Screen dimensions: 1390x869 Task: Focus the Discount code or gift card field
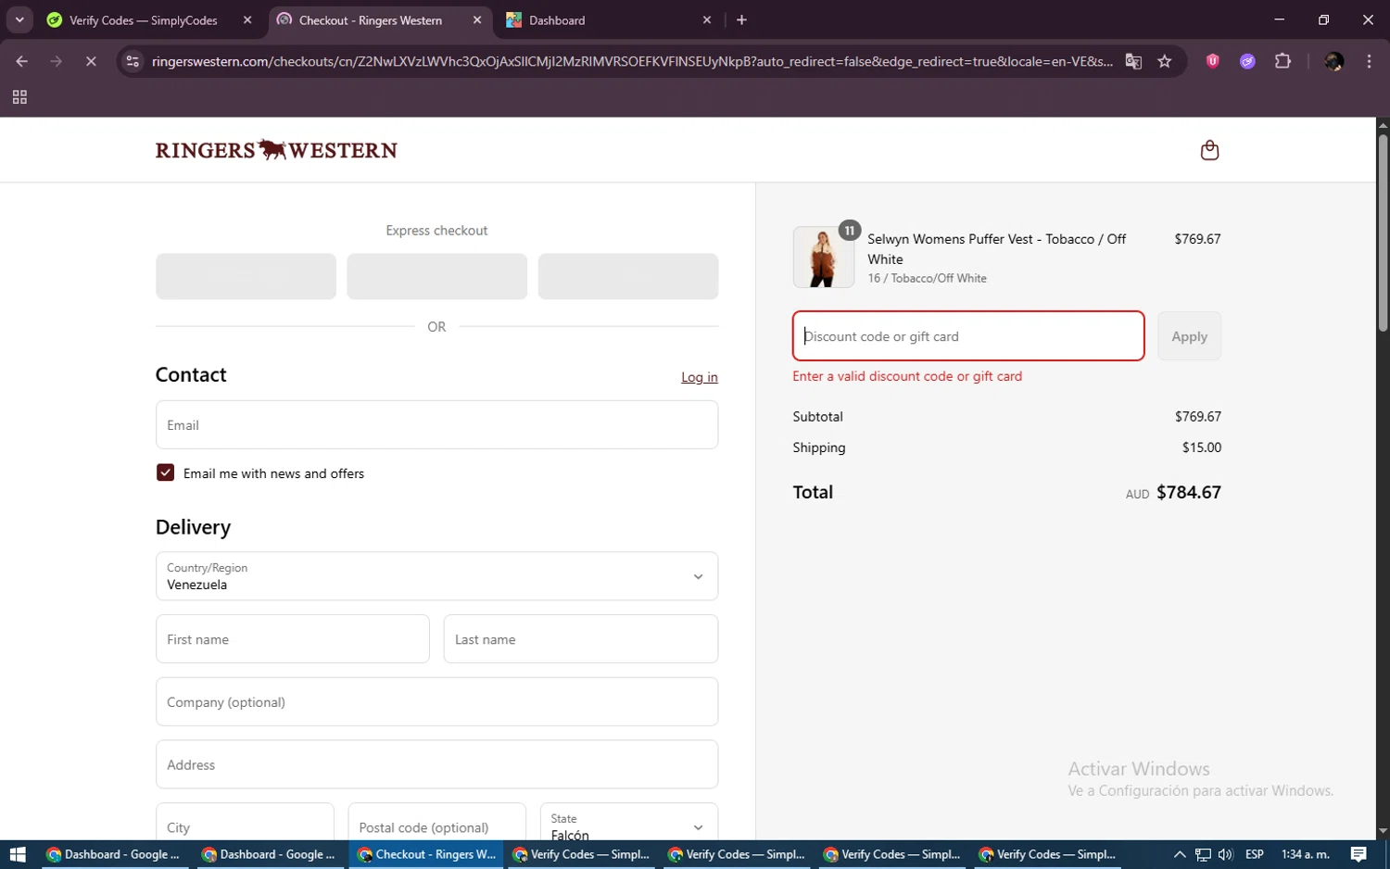(968, 336)
